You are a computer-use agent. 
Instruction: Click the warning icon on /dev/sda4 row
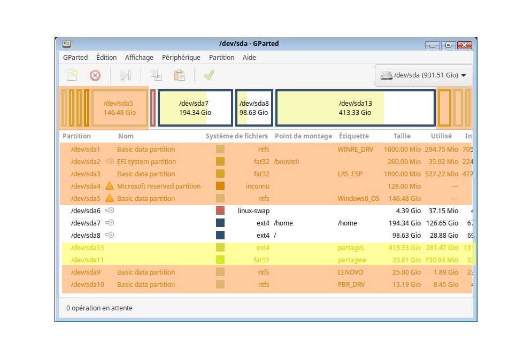[x=109, y=186]
